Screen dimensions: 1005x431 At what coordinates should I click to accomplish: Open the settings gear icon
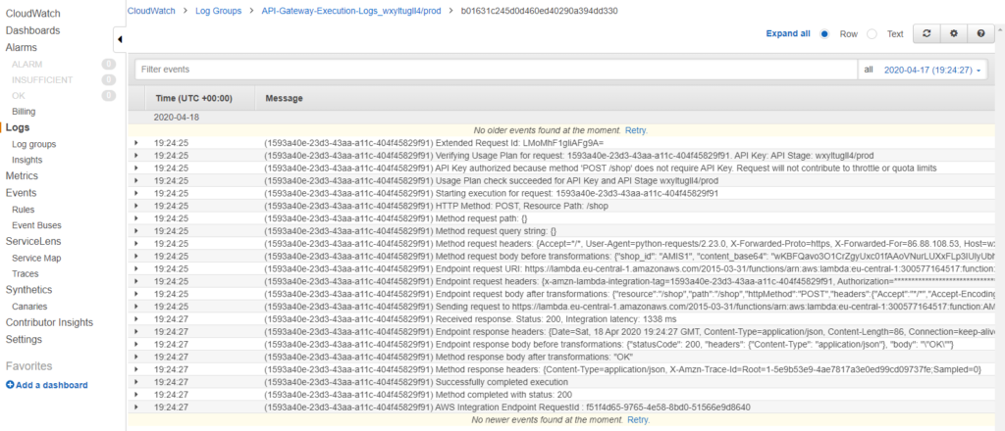pos(952,33)
